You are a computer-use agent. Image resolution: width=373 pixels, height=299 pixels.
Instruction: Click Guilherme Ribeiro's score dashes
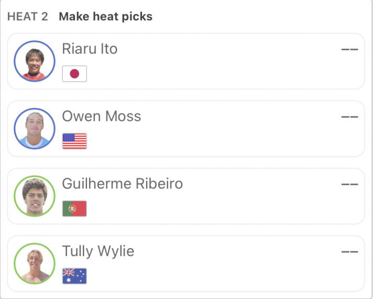pos(349,184)
